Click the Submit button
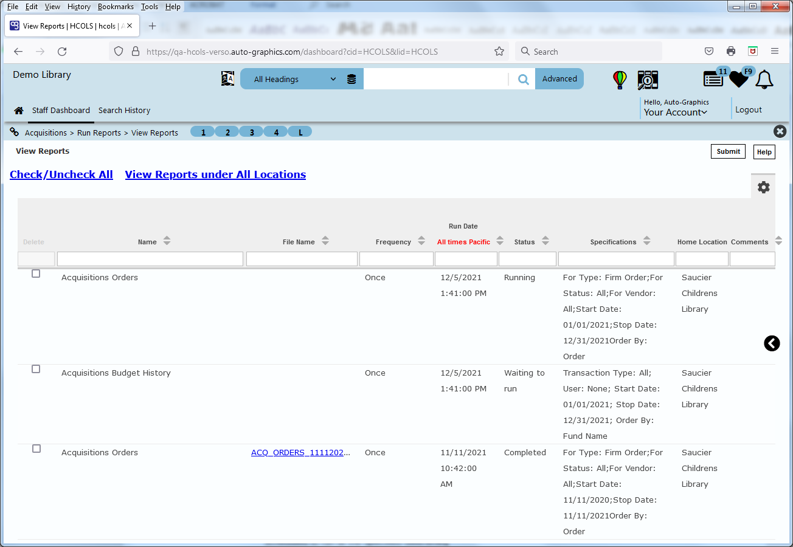793x547 pixels. click(x=728, y=151)
